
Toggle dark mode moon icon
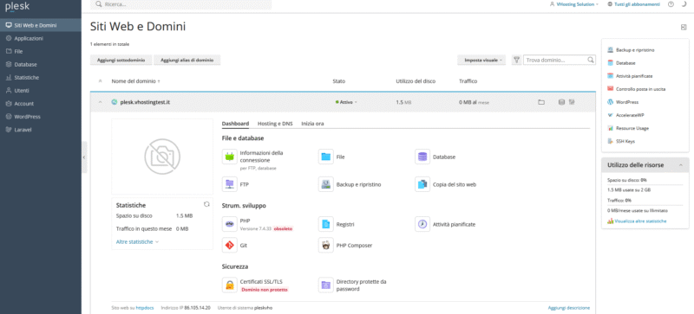click(685, 4)
